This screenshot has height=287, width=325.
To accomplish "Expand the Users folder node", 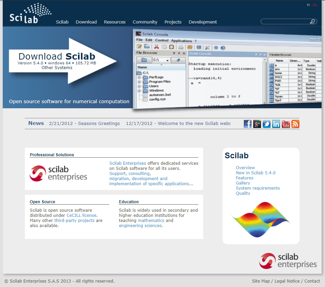I will (139, 86).
